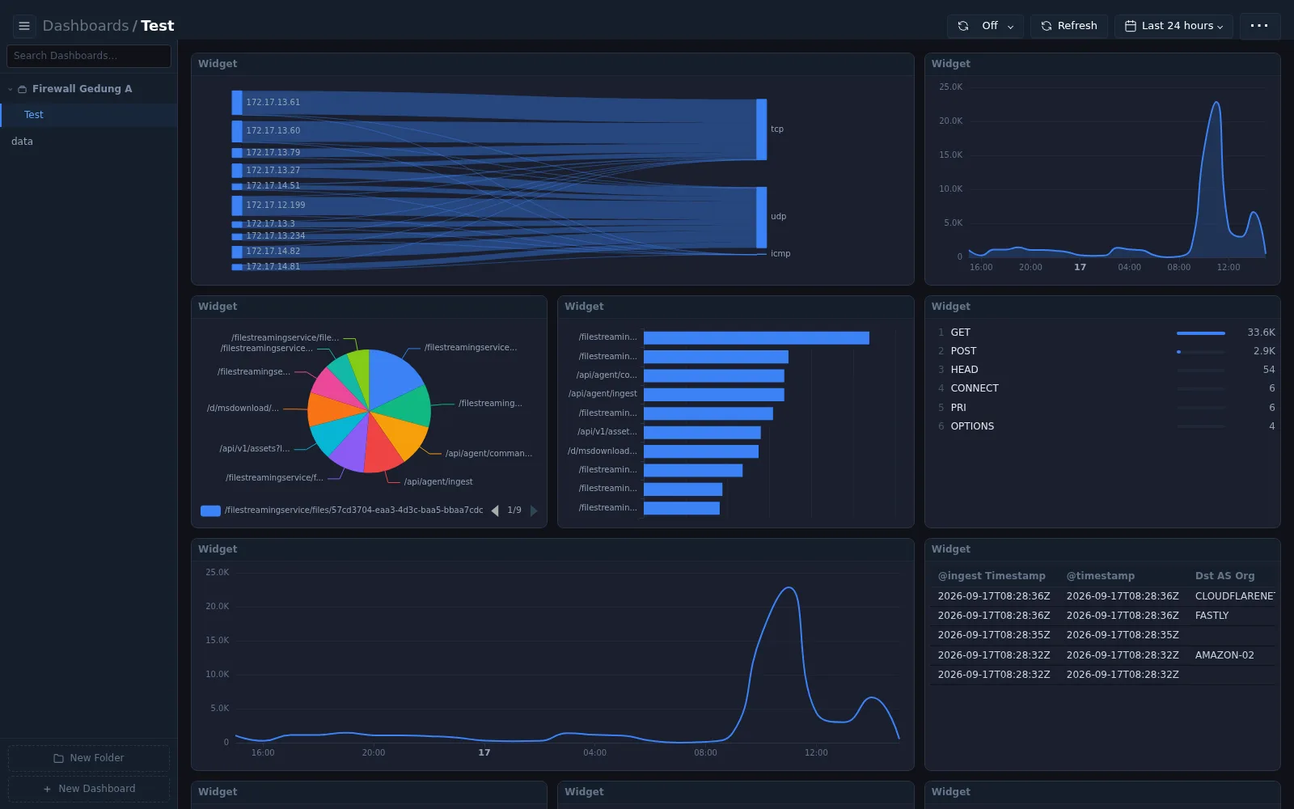
Task: Open the data dashboard in sidebar
Action: (x=89, y=142)
